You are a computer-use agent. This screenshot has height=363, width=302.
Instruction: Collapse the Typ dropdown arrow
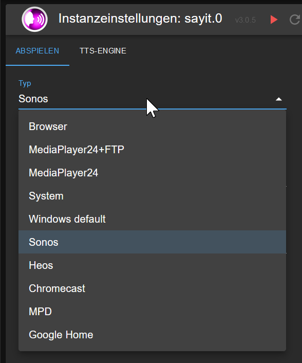pyautogui.click(x=279, y=99)
